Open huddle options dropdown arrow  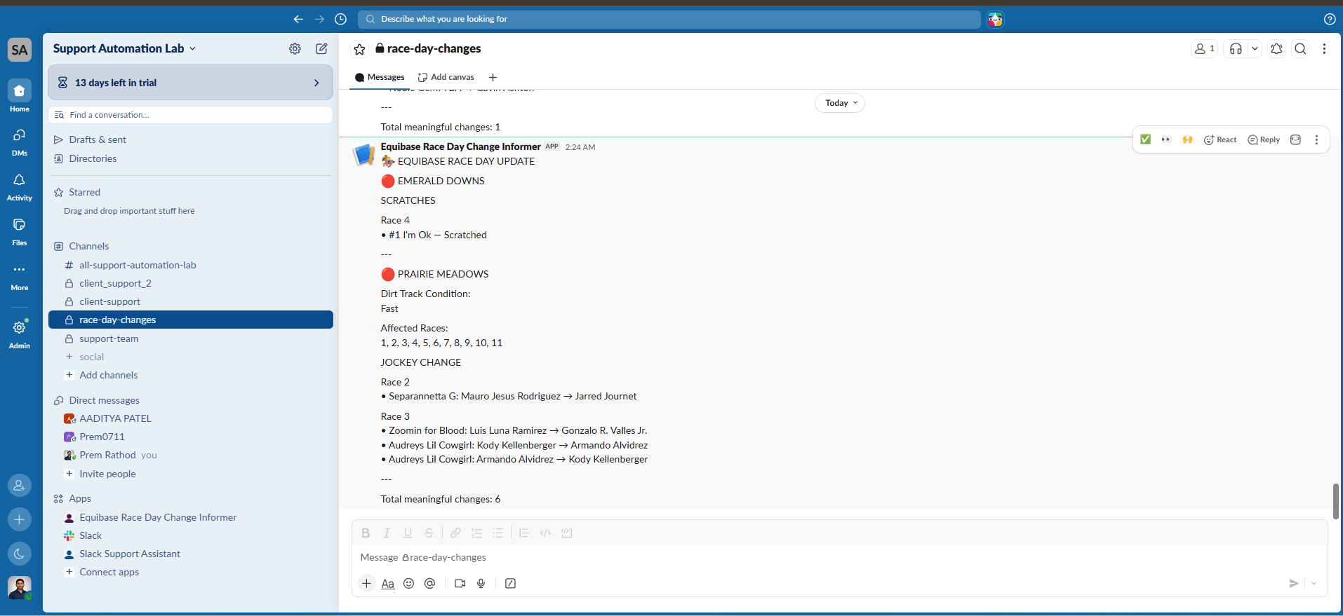(1255, 48)
